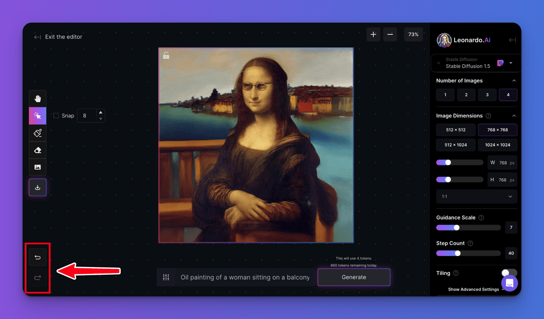The height and width of the screenshot is (319, 544).
Task: Click the W width value field
Action: point(502,162)
